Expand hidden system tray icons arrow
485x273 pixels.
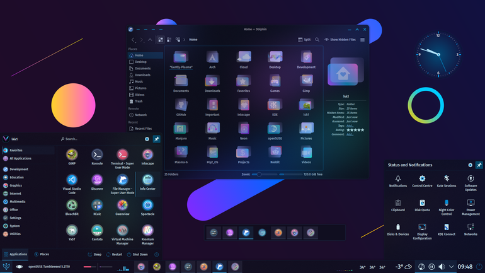pos(451,267)
